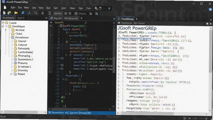Image resolution: width=213 pixels, height=120 pixels.
Task: Click the status bar arrow-export icon
Action: [x=189, y=118]
